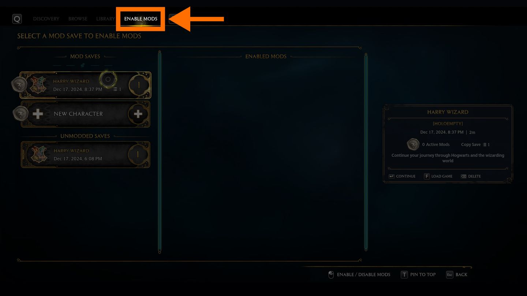Click the anvil icon beside 0 Active Mods

pyautogui.click(x=413, y=145)
